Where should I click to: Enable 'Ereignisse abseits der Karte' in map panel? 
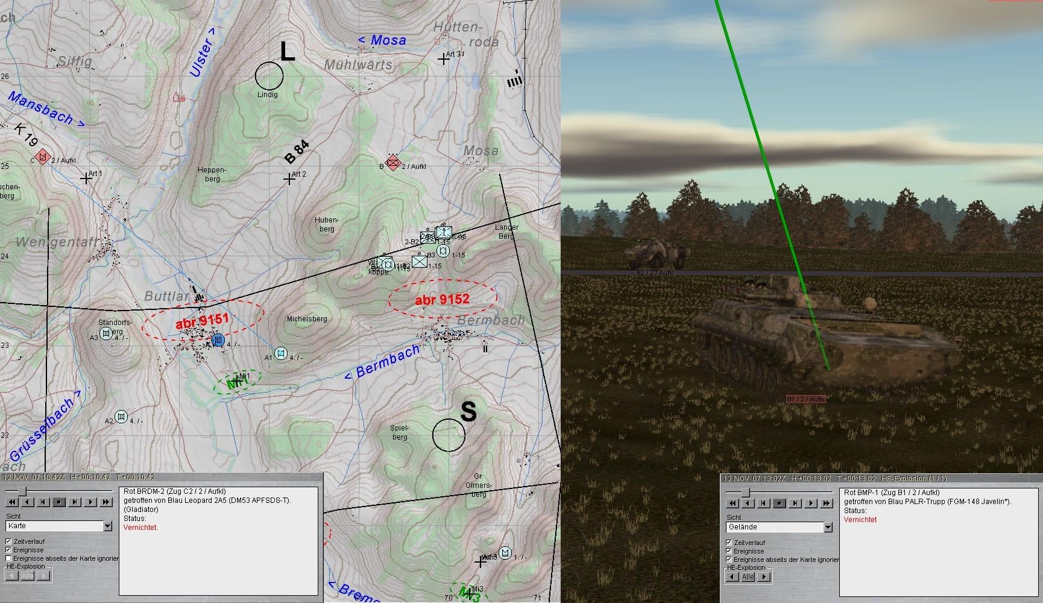click(8, 558)
